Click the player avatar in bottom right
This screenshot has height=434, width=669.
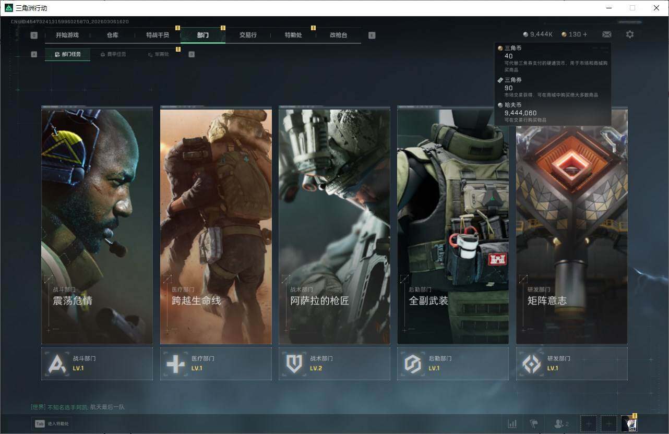click(x=629, y=424)
